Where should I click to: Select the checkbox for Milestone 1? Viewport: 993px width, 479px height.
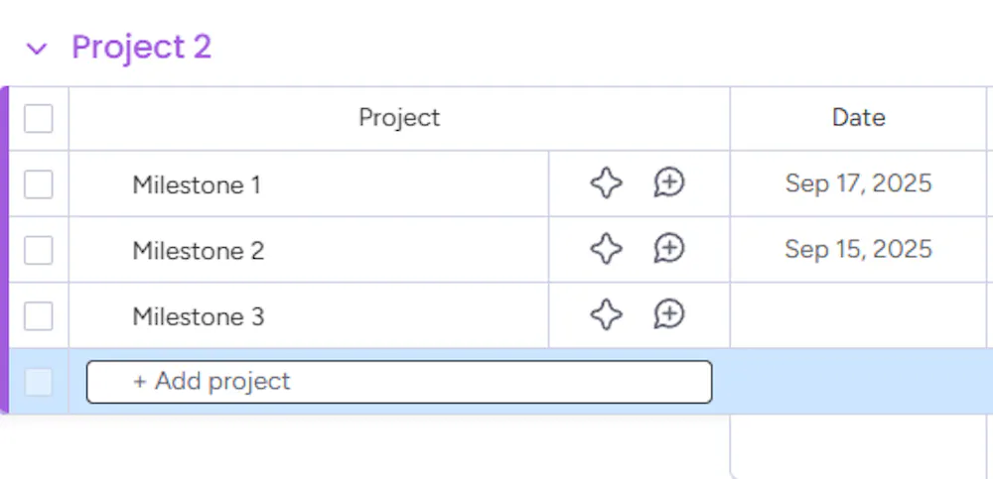click(39, 184)
